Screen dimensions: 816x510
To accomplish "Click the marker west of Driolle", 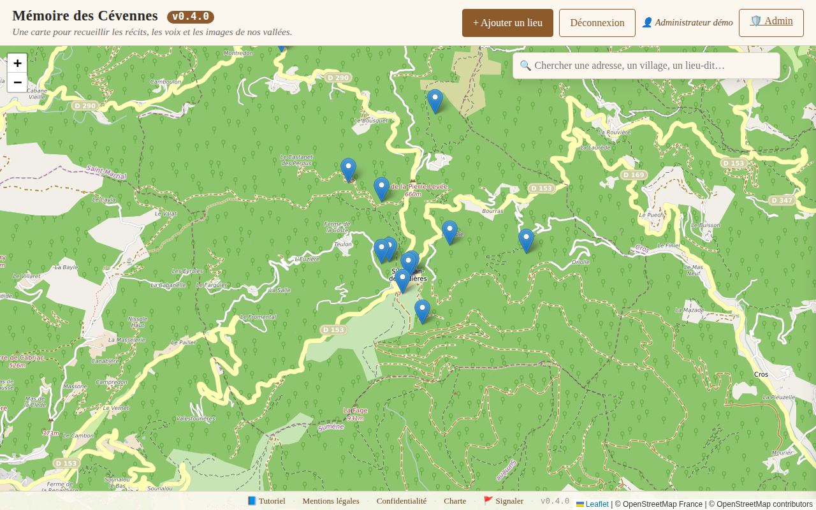I will [526, 240].
